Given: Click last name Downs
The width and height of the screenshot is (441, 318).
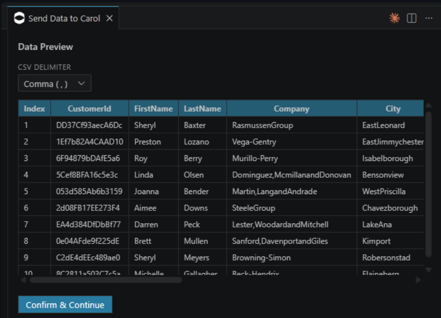Looking at the screenshot, I should click(196, 208).
